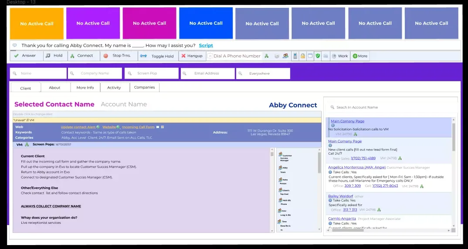This screenshot has width=468, height=249.
Task: Select the bright blue No Active Call tile
Action: [206, 23]
